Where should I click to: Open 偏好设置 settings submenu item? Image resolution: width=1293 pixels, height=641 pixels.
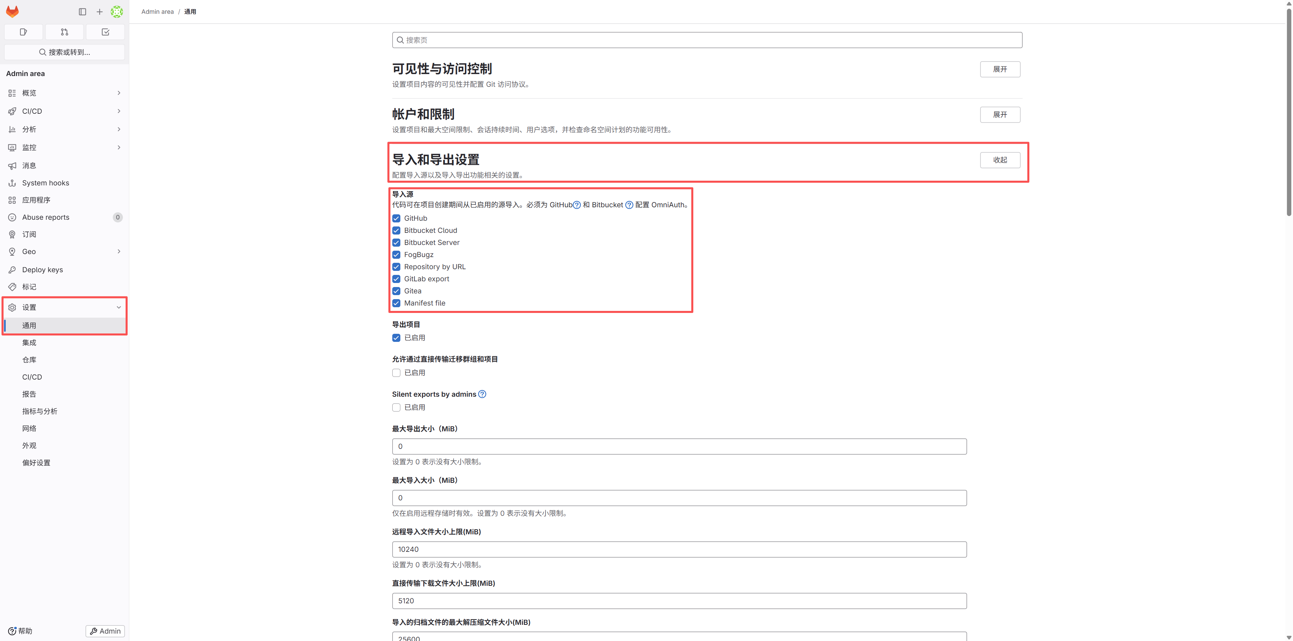[x=64, y=463]
